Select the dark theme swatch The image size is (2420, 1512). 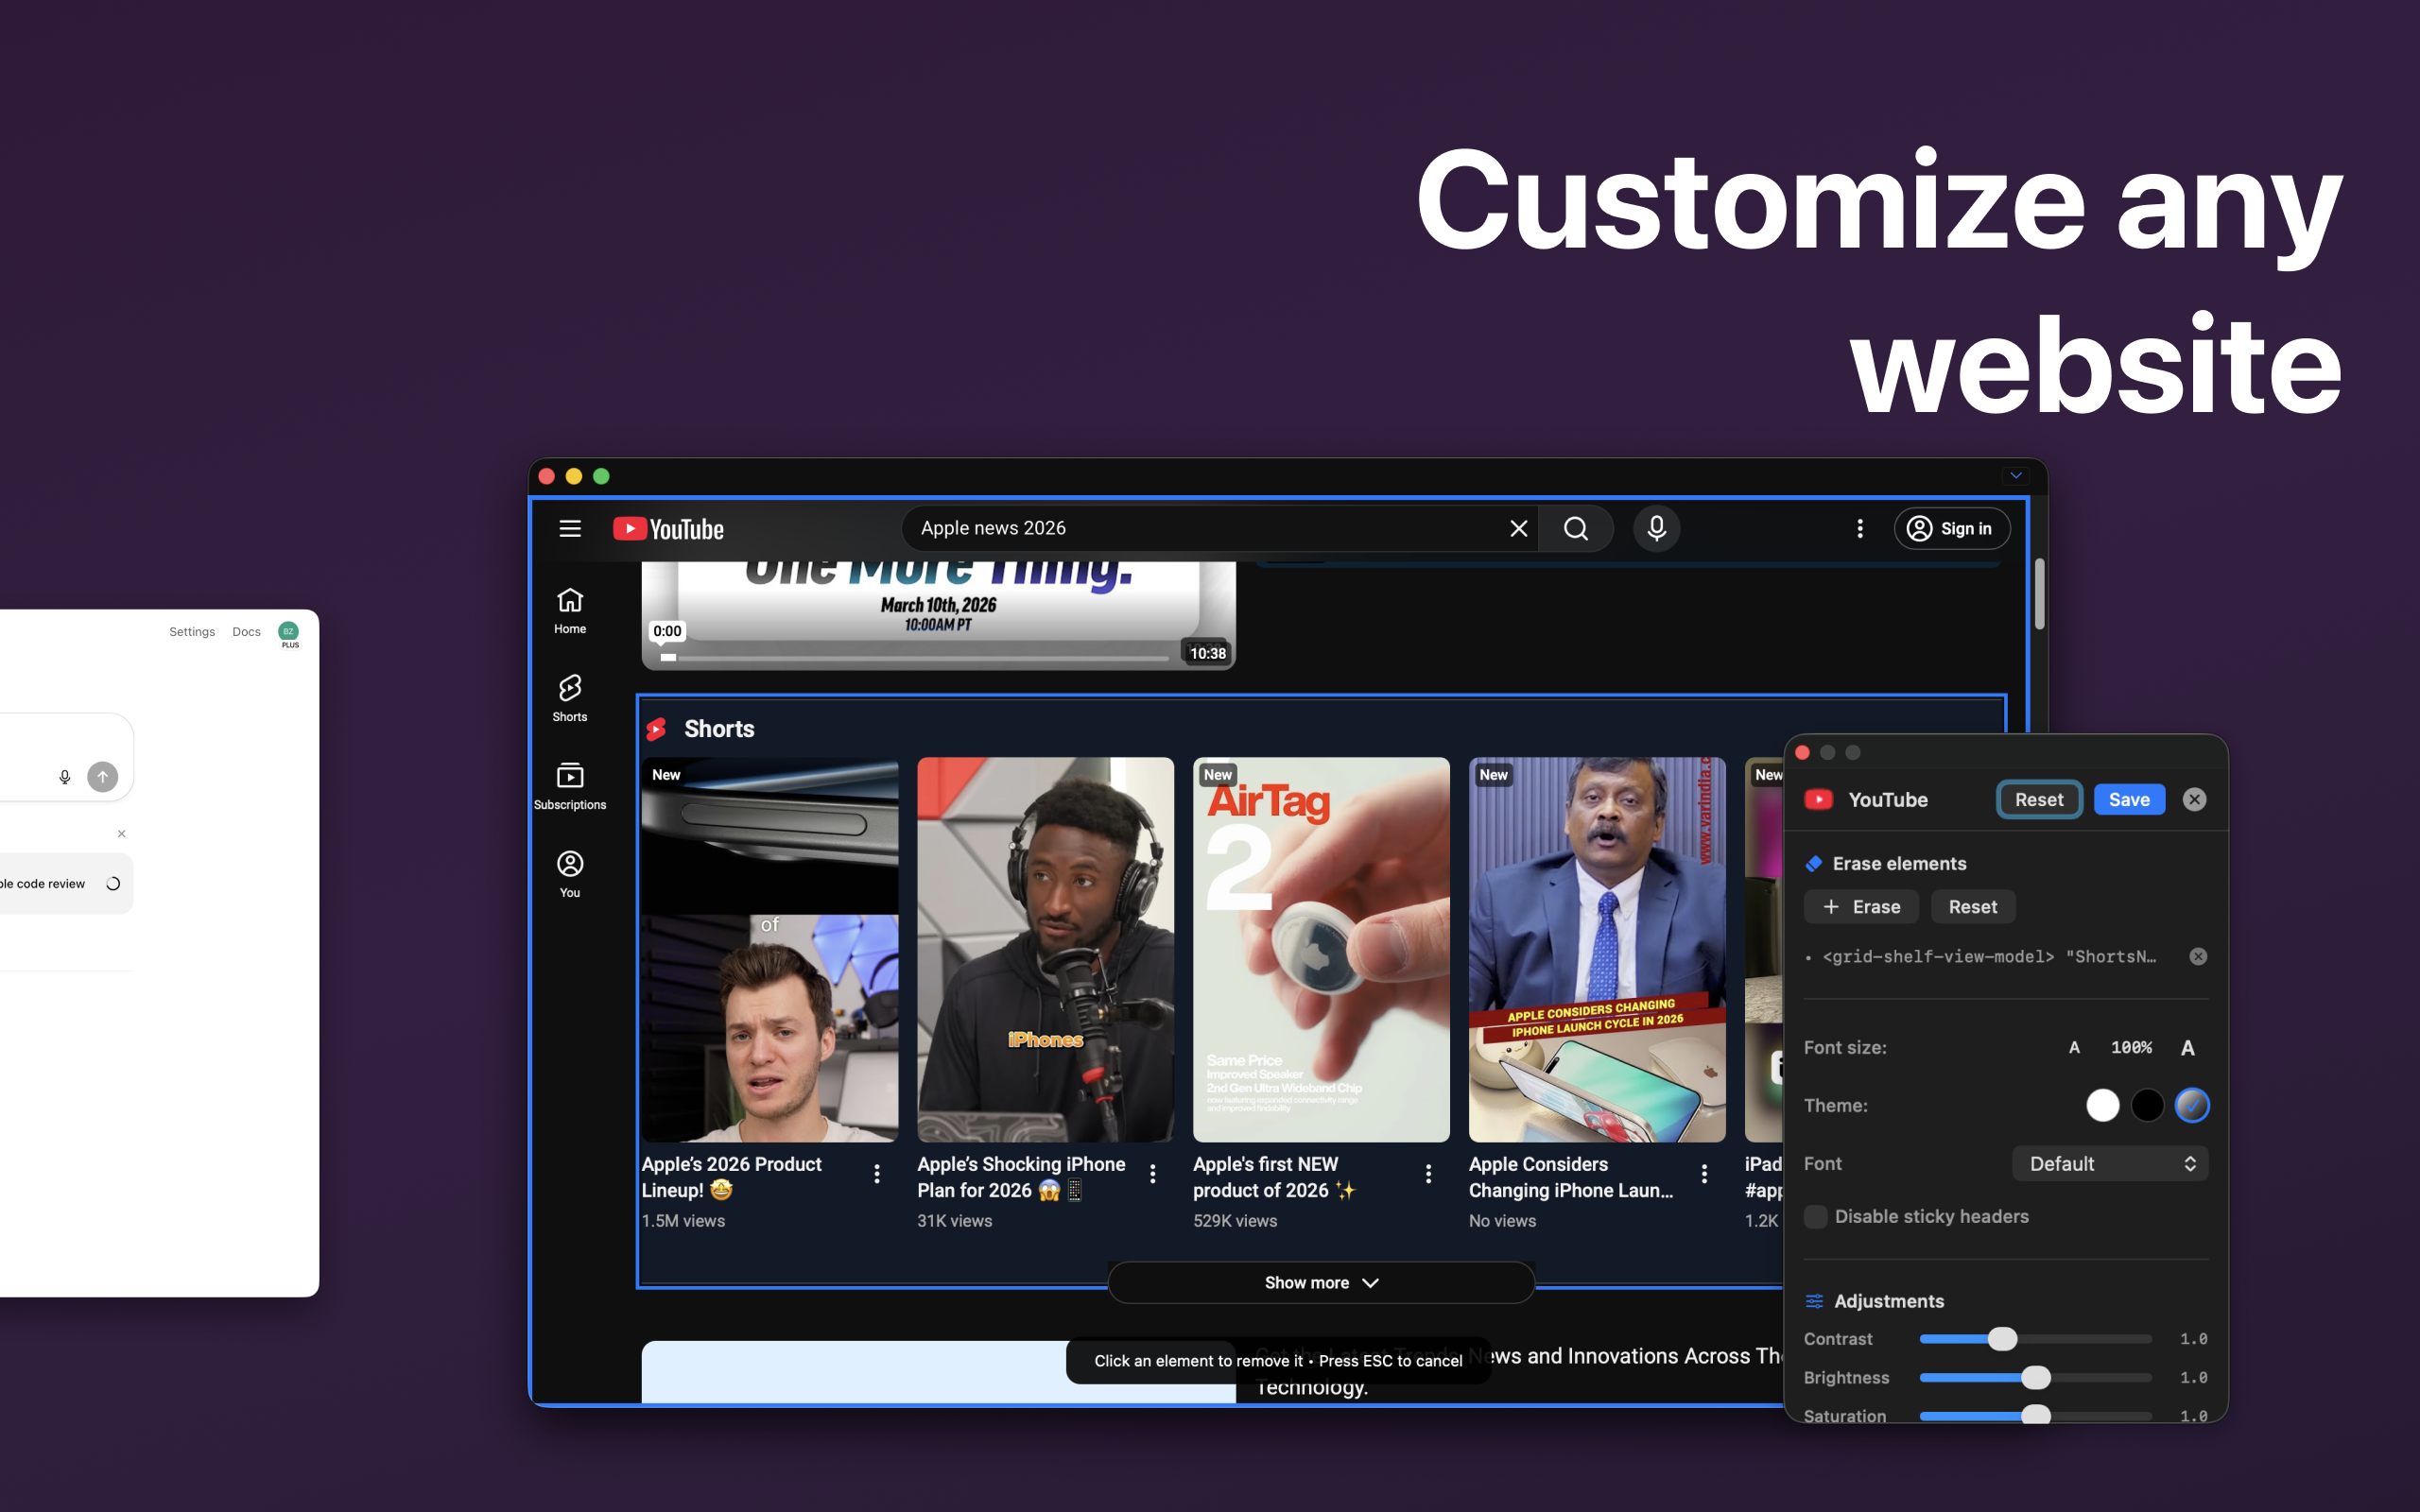click(x=2147, y=1105)
